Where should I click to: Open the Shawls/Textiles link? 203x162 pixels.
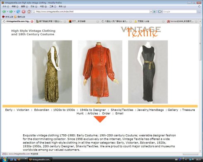122,110
